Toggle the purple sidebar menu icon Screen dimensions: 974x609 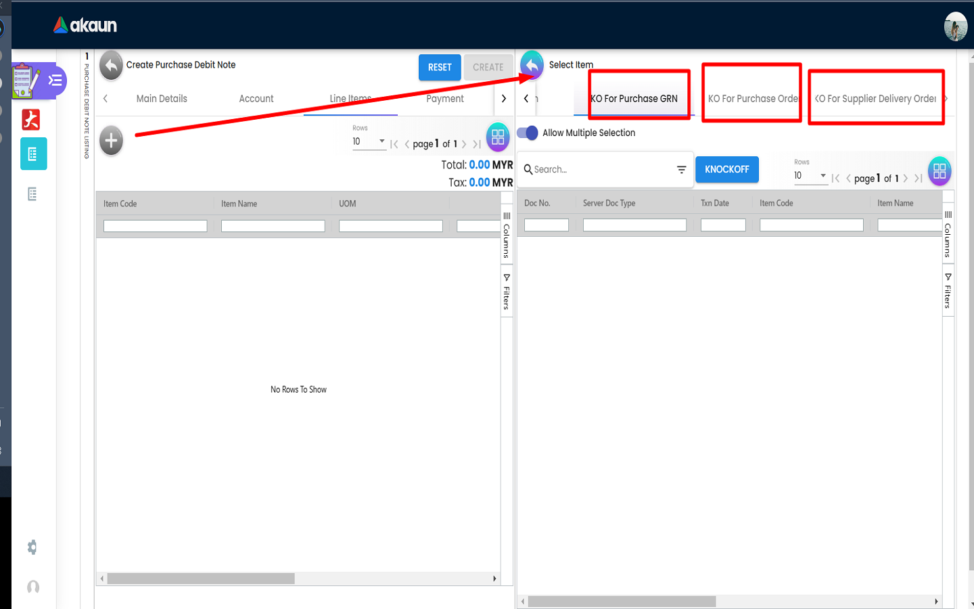coord(55,81)
